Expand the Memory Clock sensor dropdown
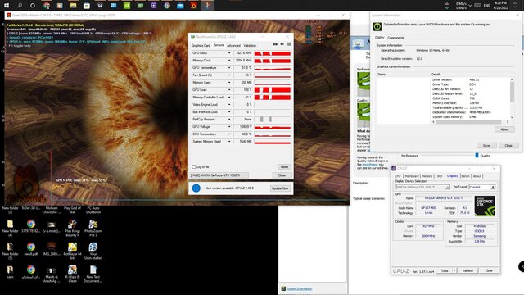 tap(229, 61)
